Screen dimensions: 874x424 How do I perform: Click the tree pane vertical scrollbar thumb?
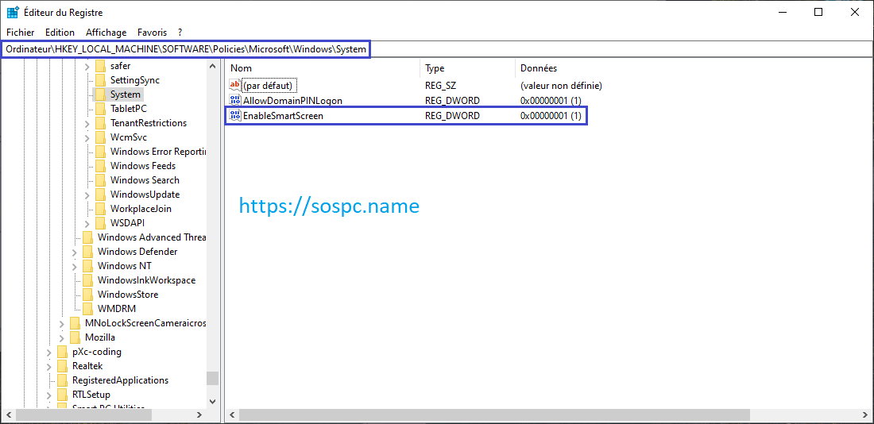pos(212,379)
